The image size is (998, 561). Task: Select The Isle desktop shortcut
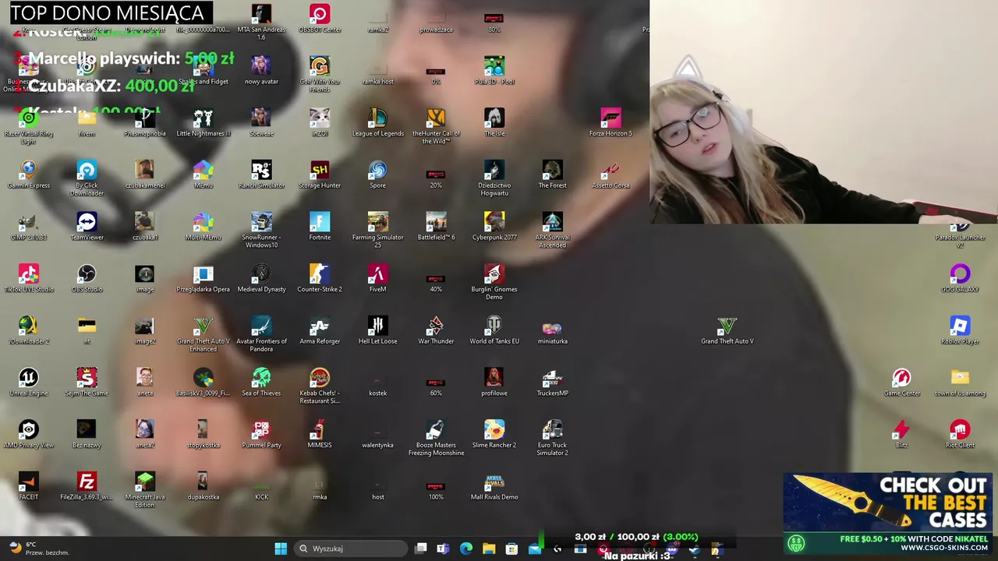[x=494, y=122]
